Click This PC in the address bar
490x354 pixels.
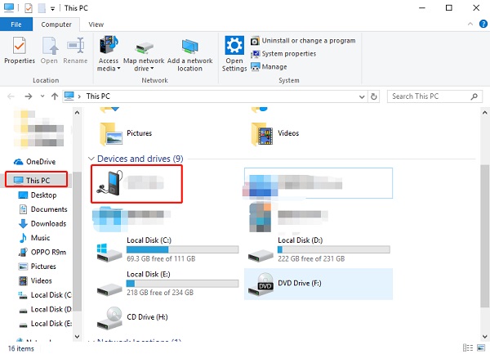(98, 96)
